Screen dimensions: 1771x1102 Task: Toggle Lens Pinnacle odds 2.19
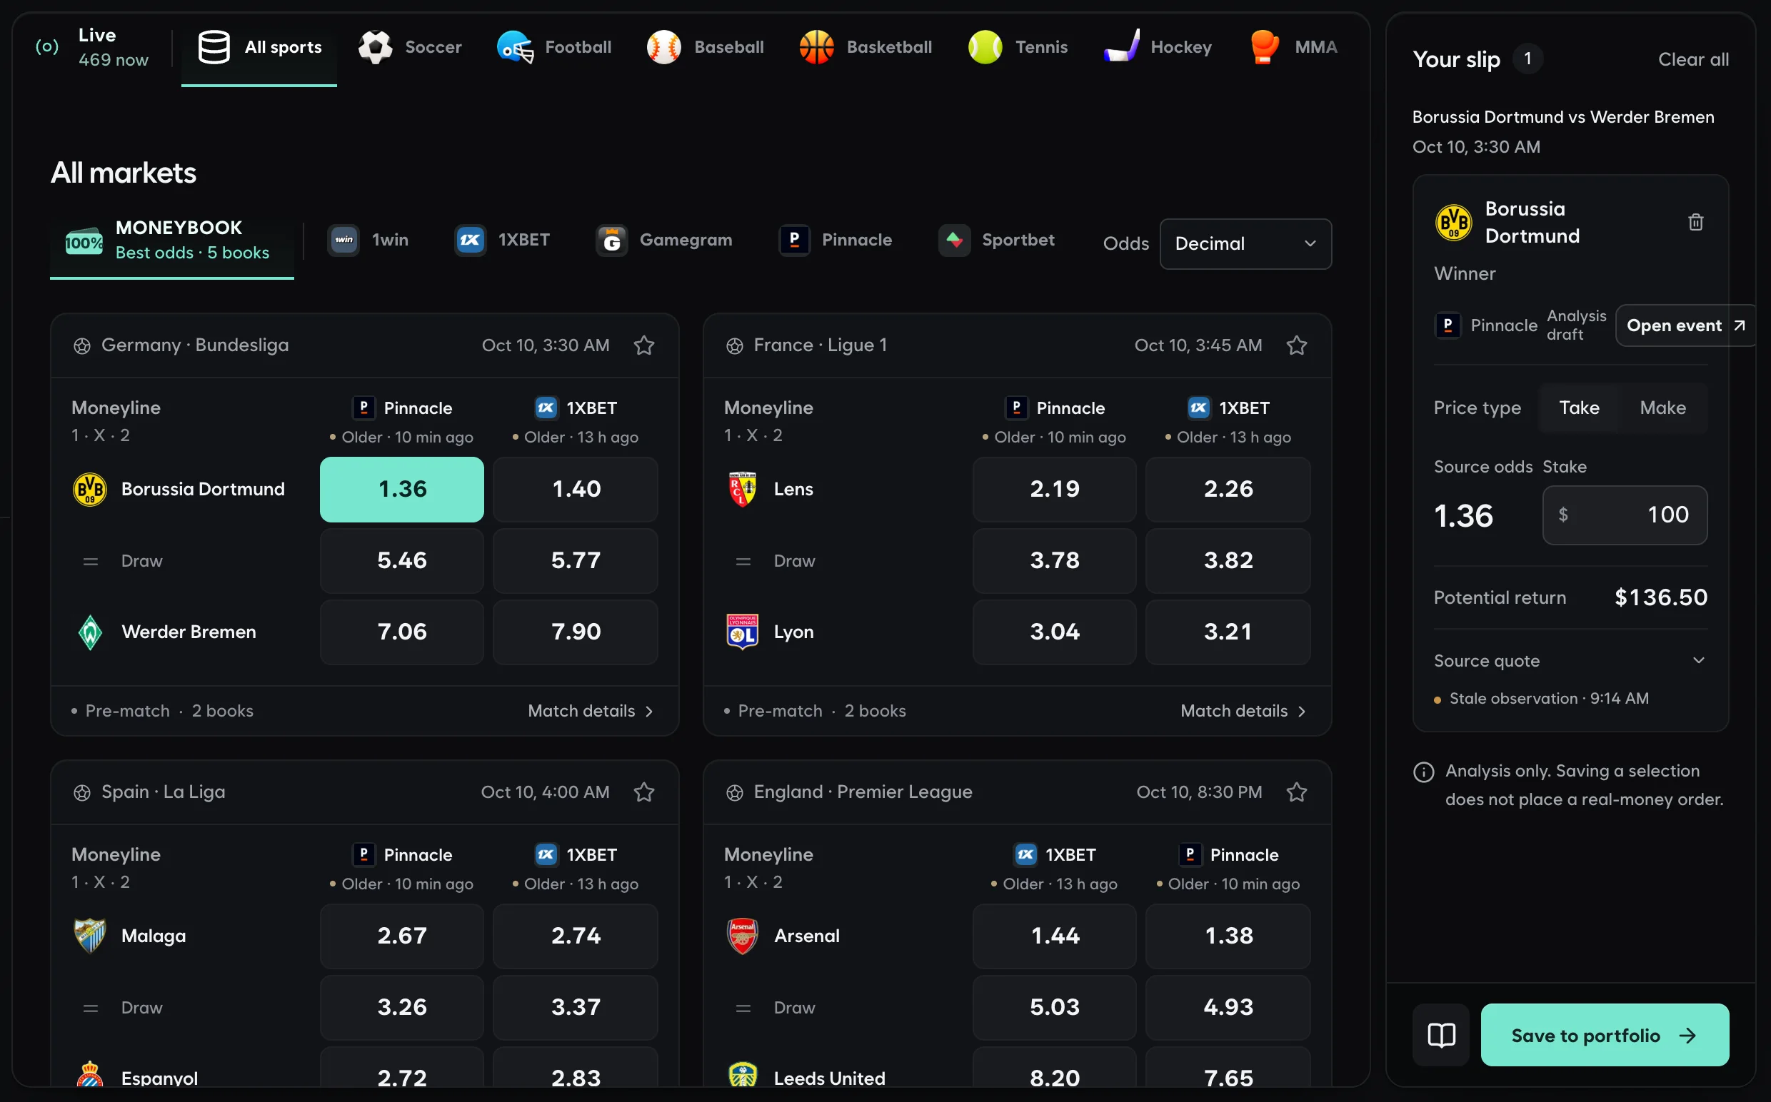click(x=1054, y=489)
